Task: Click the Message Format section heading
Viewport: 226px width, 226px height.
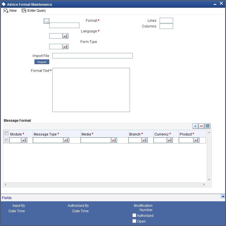Action: 17,121
